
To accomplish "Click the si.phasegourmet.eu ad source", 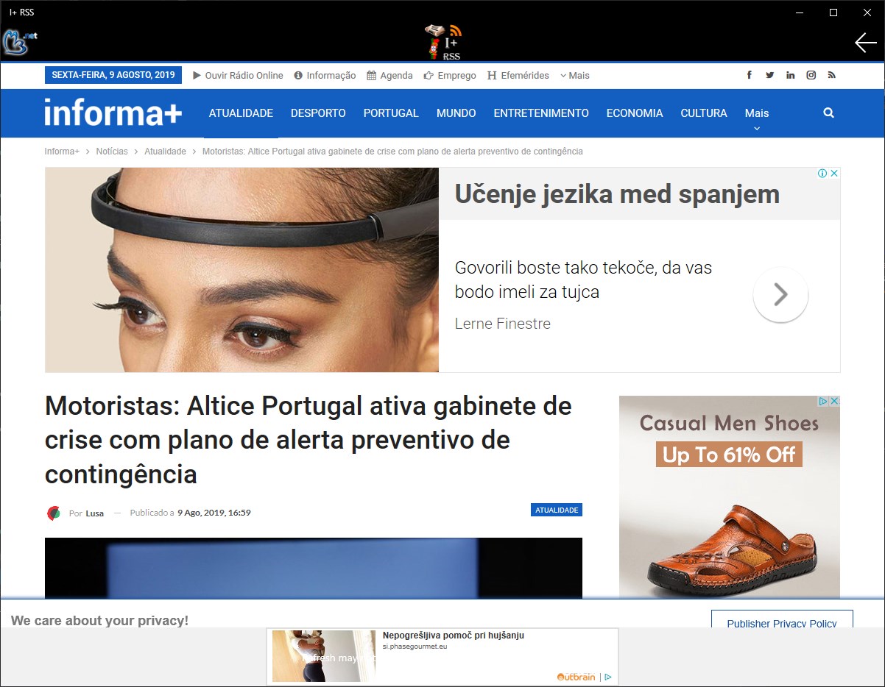I will 415,647.
